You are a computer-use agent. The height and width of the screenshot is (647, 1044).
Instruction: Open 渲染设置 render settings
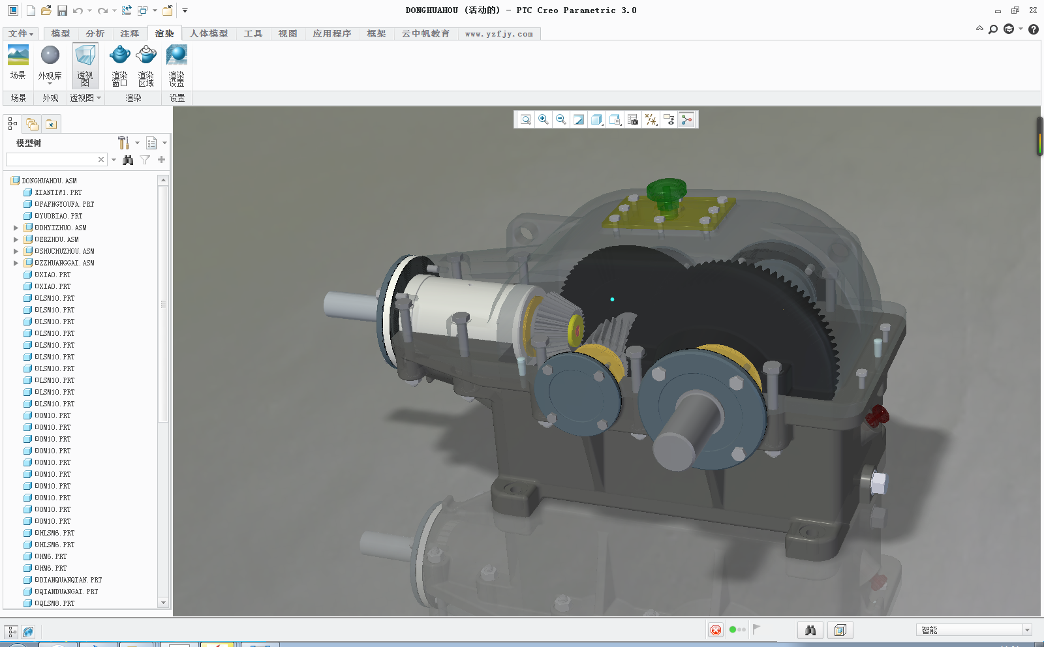(x=177, y=65)
